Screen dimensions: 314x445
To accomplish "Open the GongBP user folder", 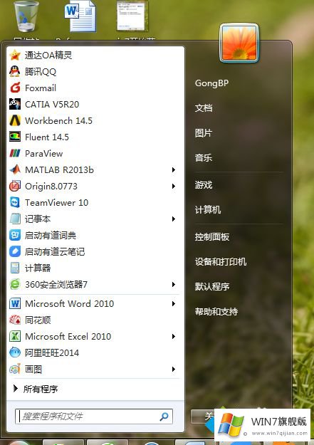I will (211, 83).
